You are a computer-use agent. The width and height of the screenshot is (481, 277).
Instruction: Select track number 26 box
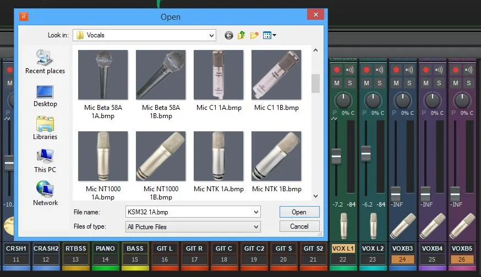(x=462, y=259)
